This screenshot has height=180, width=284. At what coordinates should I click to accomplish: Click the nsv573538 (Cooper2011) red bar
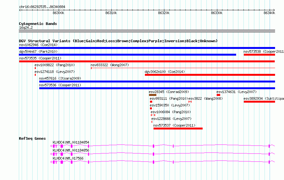259,55
